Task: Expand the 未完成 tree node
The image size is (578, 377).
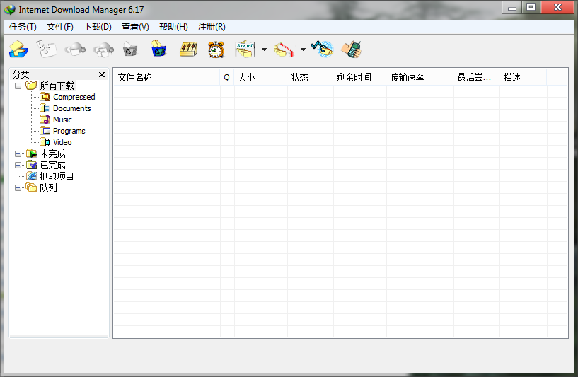Action: pos(18,153)
